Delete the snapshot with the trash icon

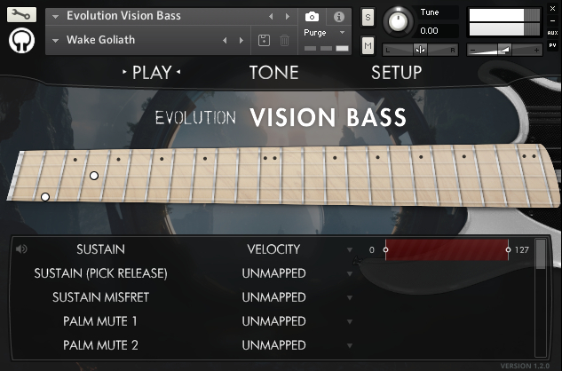coord(285,40)
